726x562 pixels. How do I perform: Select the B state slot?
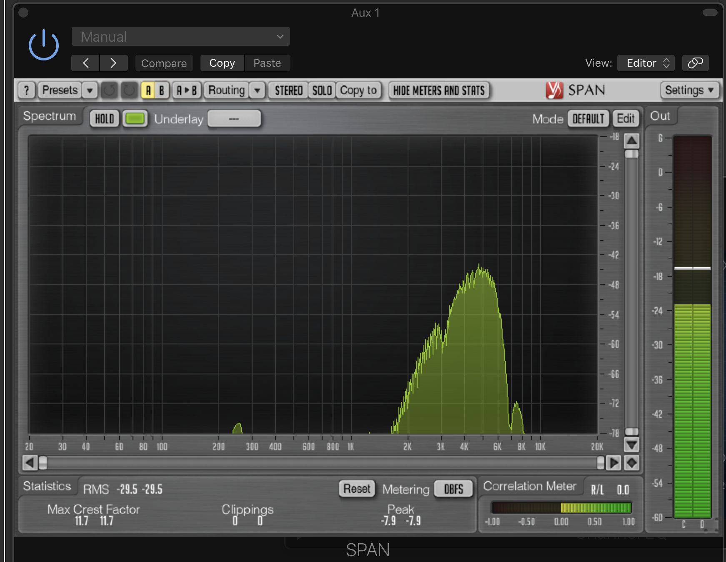[162, 90]
